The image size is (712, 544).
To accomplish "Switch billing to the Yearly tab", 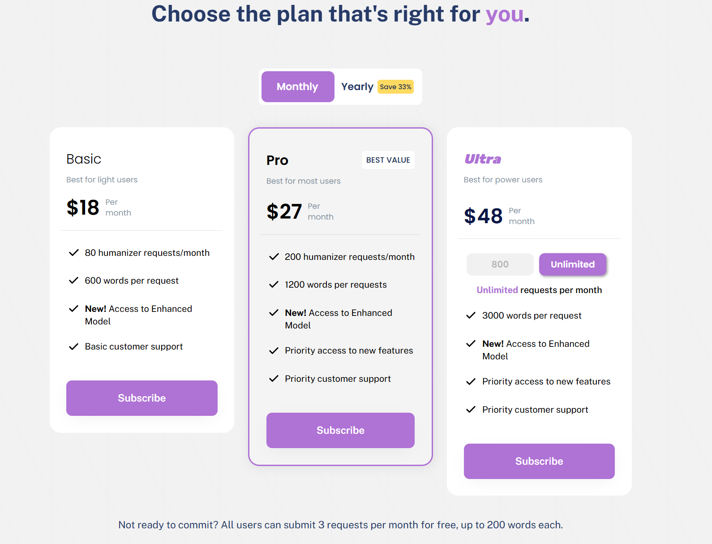I will click(357, 86).
